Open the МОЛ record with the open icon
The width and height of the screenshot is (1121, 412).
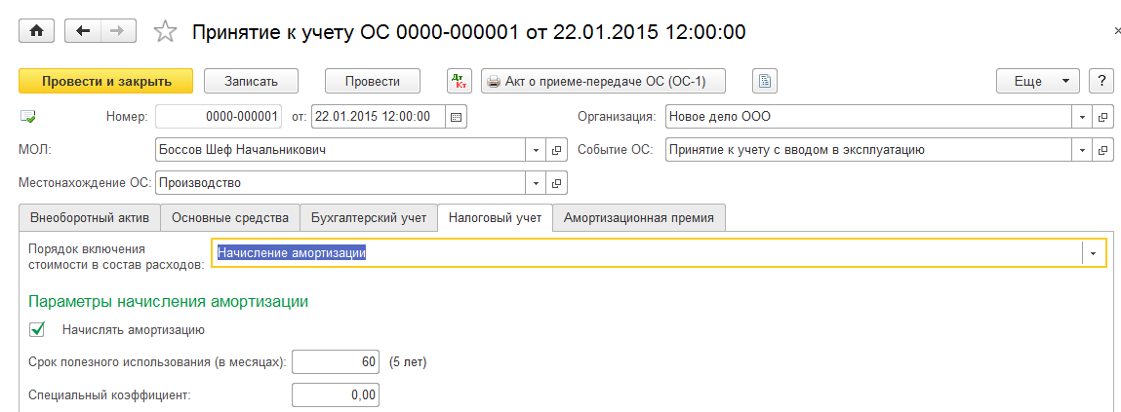(x=557, y=150)
